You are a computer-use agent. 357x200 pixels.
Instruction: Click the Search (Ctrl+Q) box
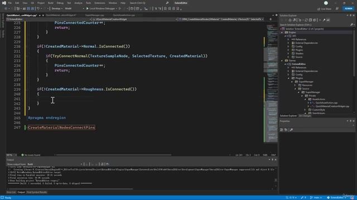149,3
